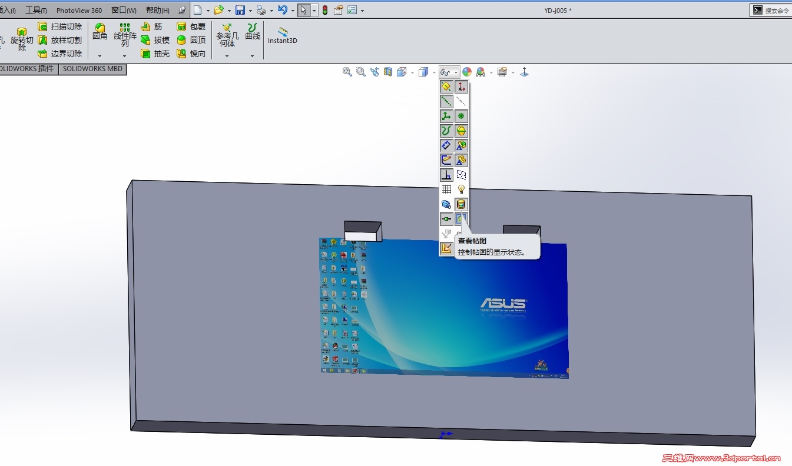Toggle View Curves in the hide/show flyout
This screenshot has height=466, width=792.
point(446,131)
